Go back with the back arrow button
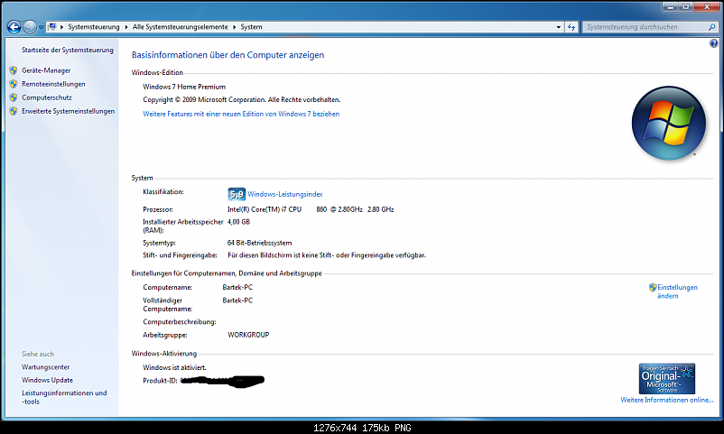Screen dimensions: 724x434 pos(14,27)
